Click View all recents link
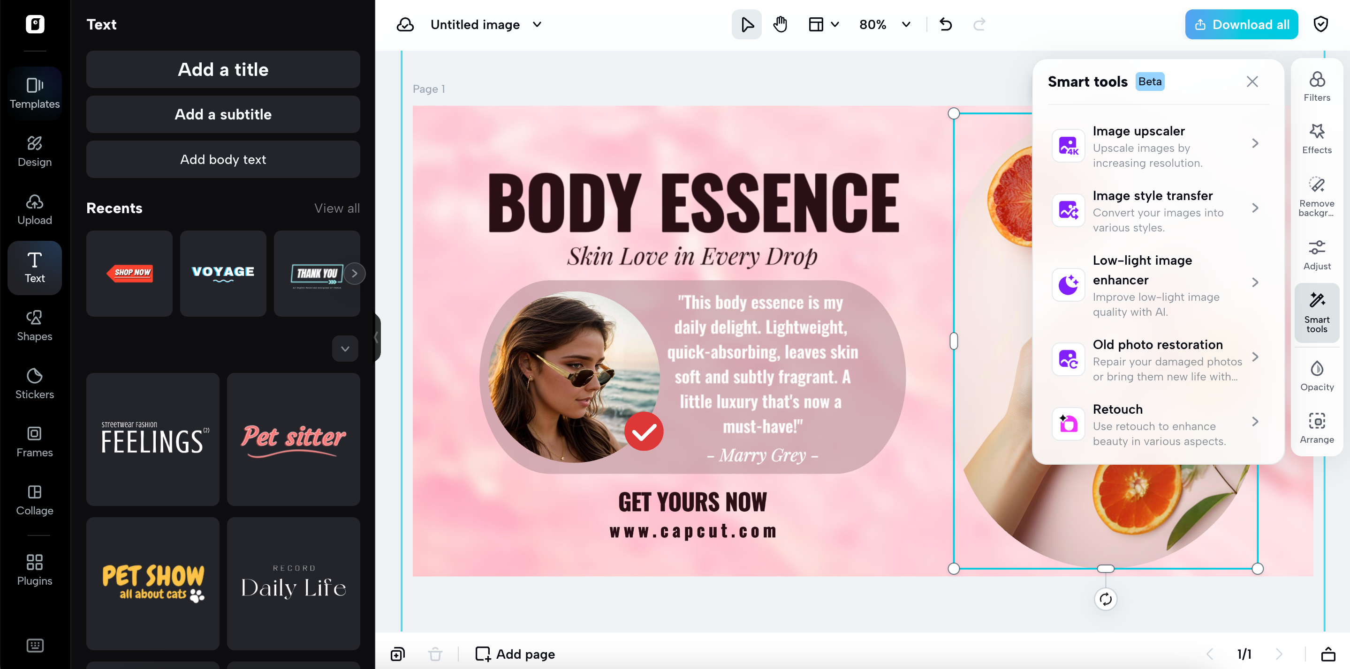 click(336, 208)
